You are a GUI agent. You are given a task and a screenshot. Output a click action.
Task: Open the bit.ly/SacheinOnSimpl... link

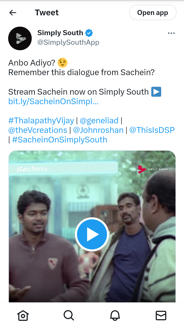[x=53, y=101]
